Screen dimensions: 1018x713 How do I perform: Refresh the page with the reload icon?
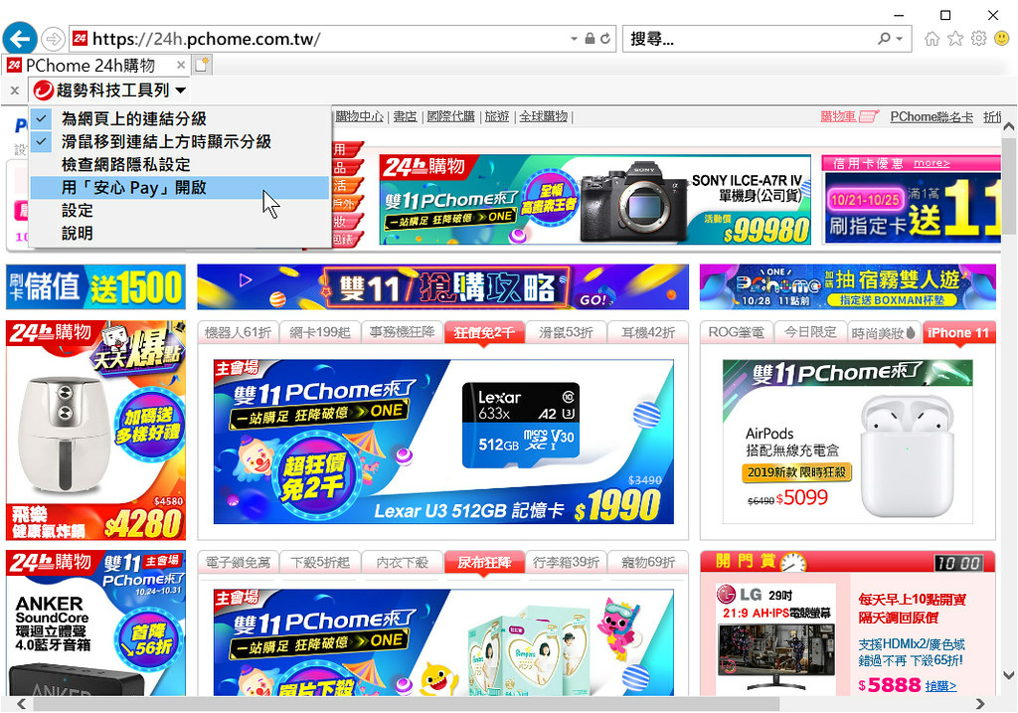coord(605,39)
